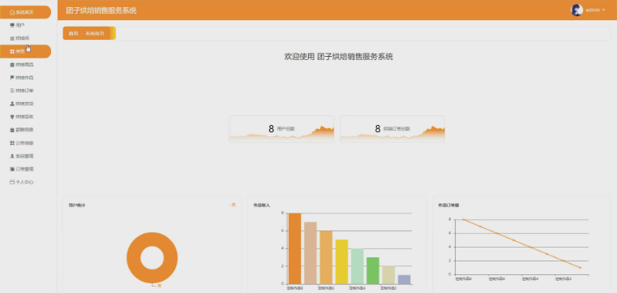Click the grid icon of highlighted 类型 item
Viewport: 617px width, 293px height.
click(x=12, y=52)
